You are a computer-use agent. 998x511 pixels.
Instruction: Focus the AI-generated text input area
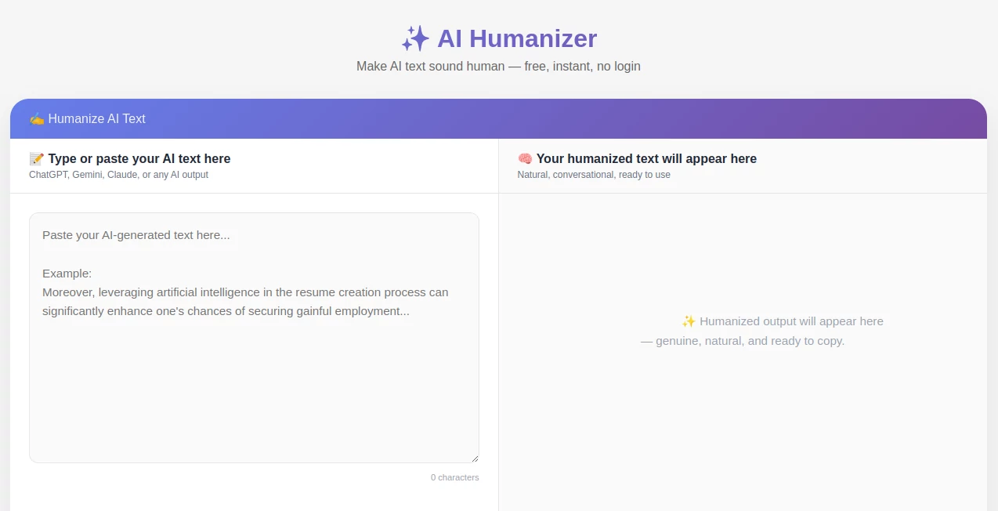click(x=254, y=338)
